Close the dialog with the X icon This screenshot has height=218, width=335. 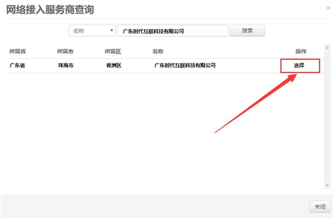pos(328,8)
